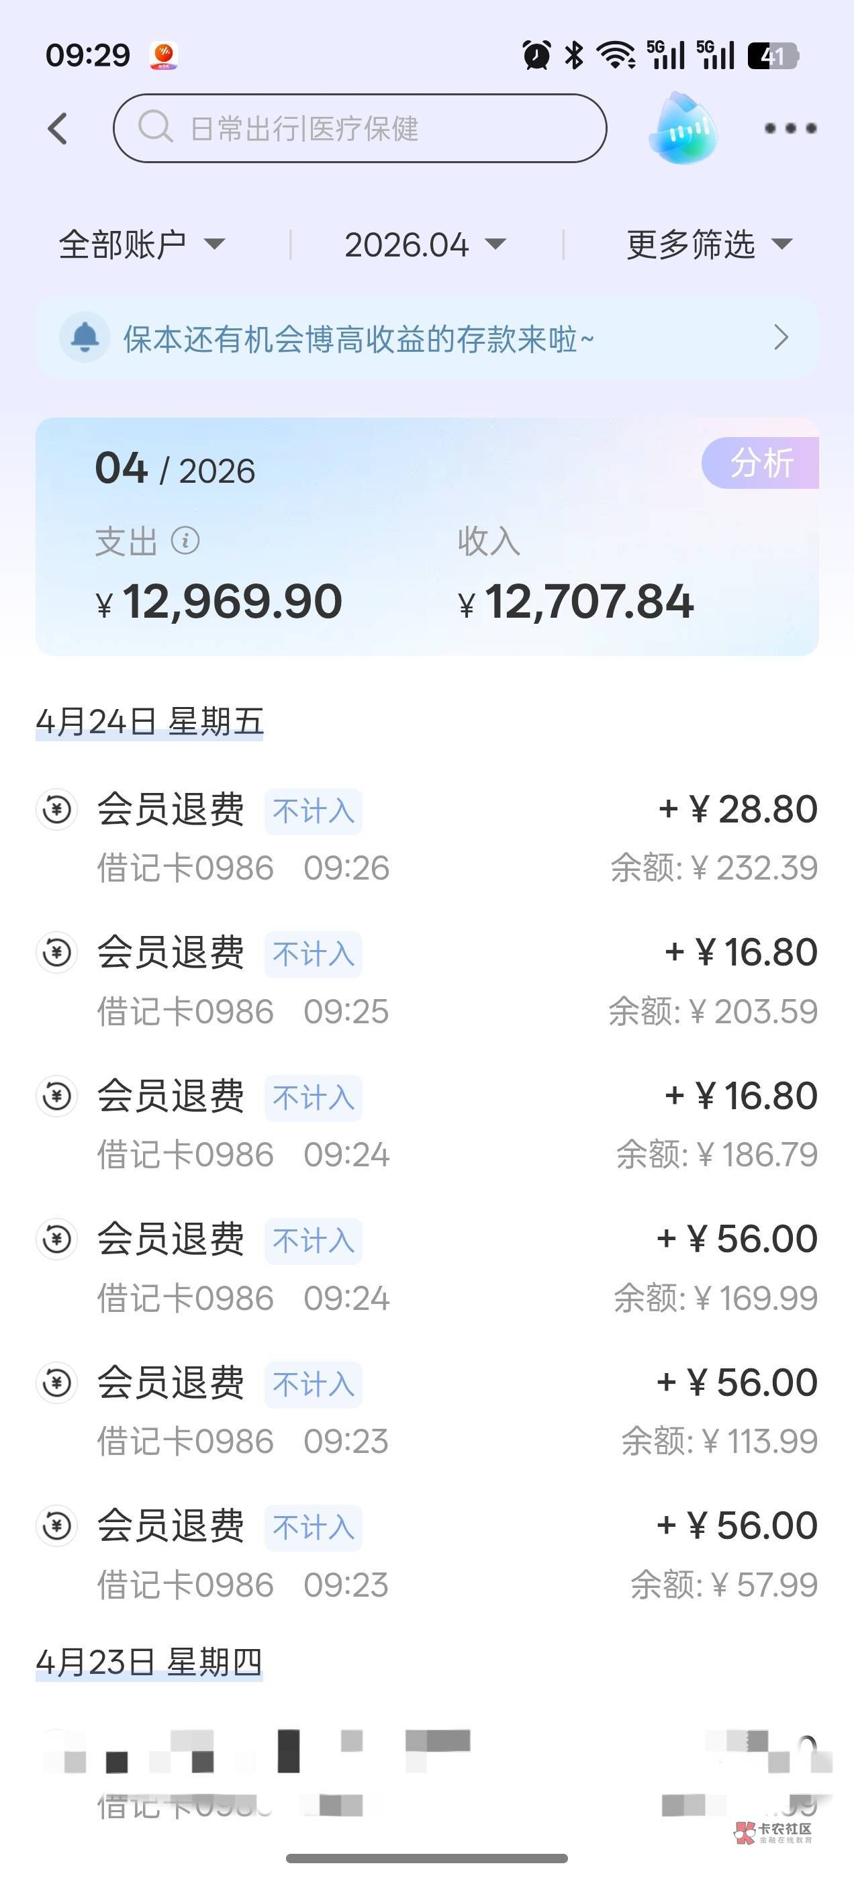Open the 2026.04 month selector
The image size is (854, 1880).
pyautogui.click(x=425, y=244)
